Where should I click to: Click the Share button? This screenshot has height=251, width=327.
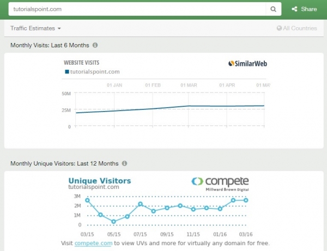[304, 9]
